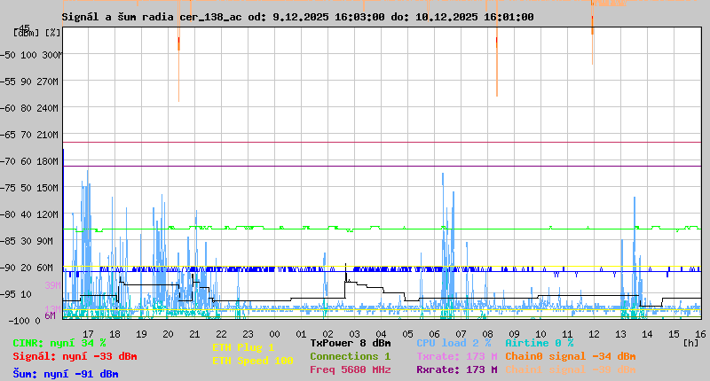Click hour '06' on the time axis
The image size is (710, 381).
434,334
